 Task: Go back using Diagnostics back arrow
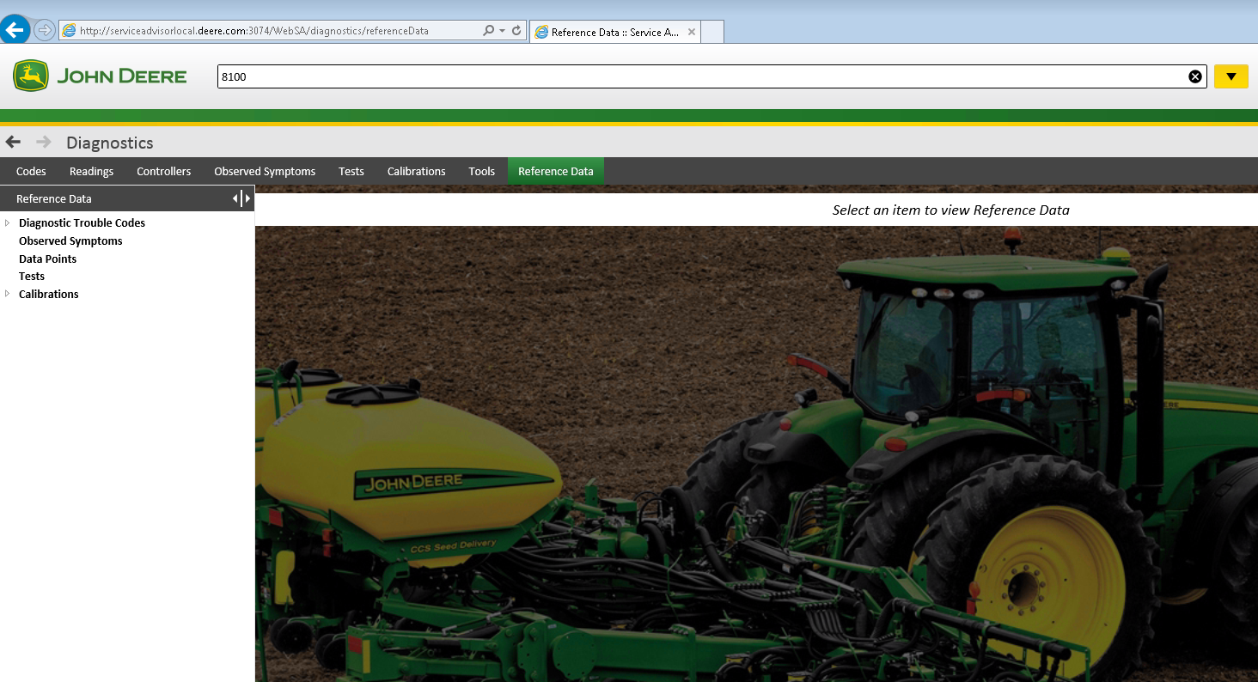click(x=13, y=142)
